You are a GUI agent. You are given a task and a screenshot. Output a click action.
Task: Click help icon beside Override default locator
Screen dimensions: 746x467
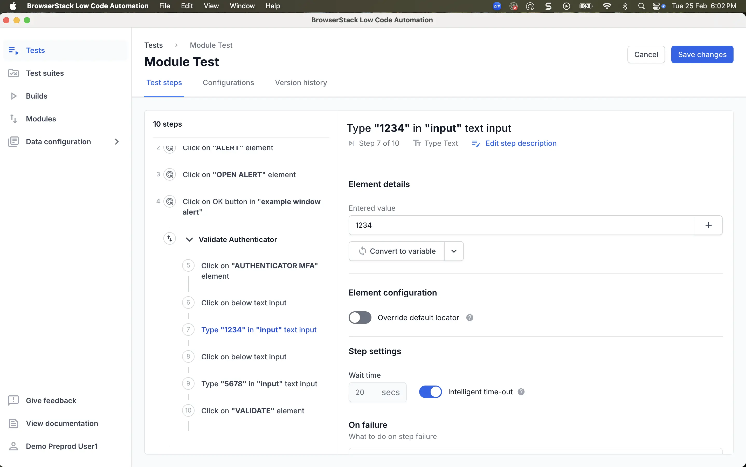pyautogui.click(x=469, y=318)
